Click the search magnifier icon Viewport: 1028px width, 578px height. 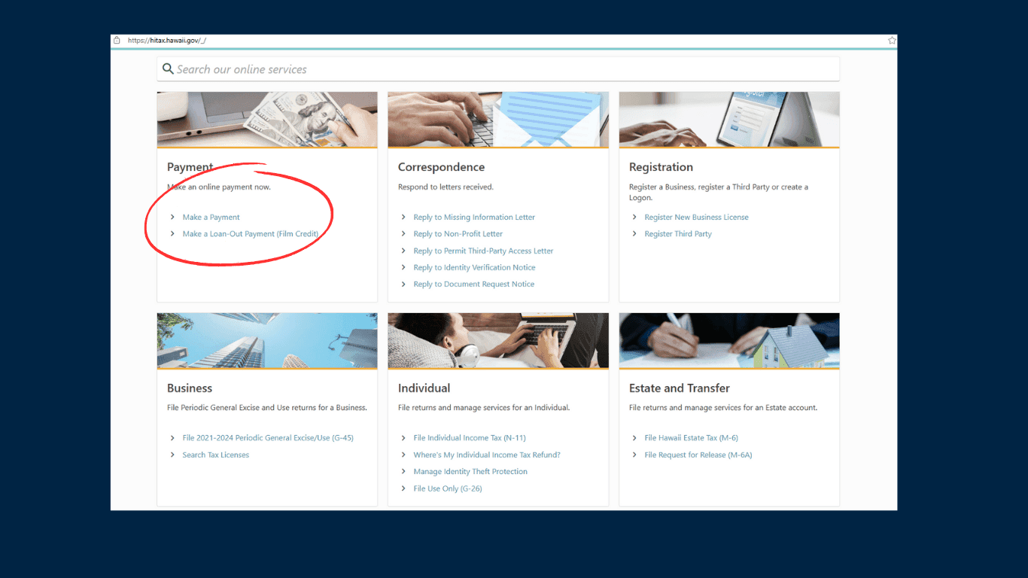coord(168,69)
